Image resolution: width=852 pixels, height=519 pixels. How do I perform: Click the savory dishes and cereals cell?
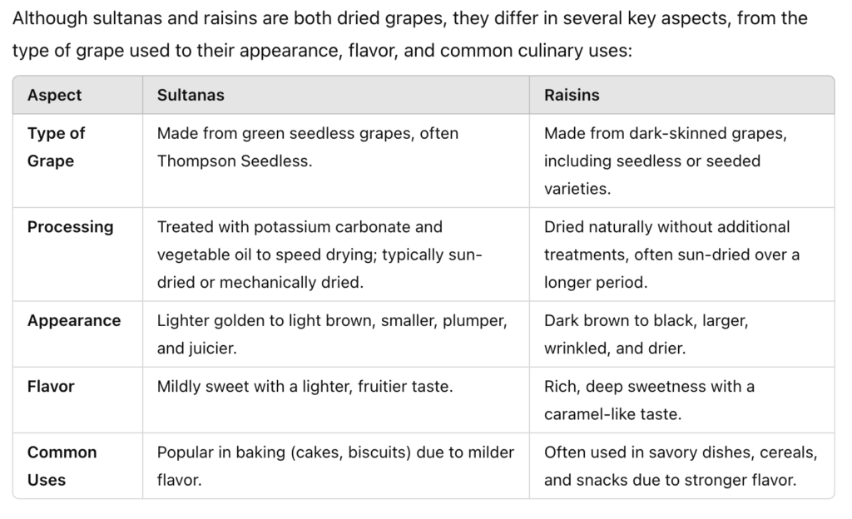click(x=681, y=466)
